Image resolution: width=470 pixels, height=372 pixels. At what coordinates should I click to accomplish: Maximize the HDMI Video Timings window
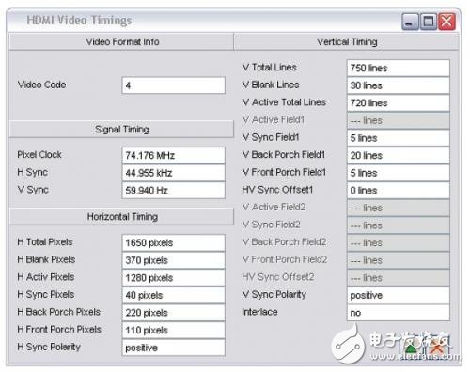tap(429, 22)
